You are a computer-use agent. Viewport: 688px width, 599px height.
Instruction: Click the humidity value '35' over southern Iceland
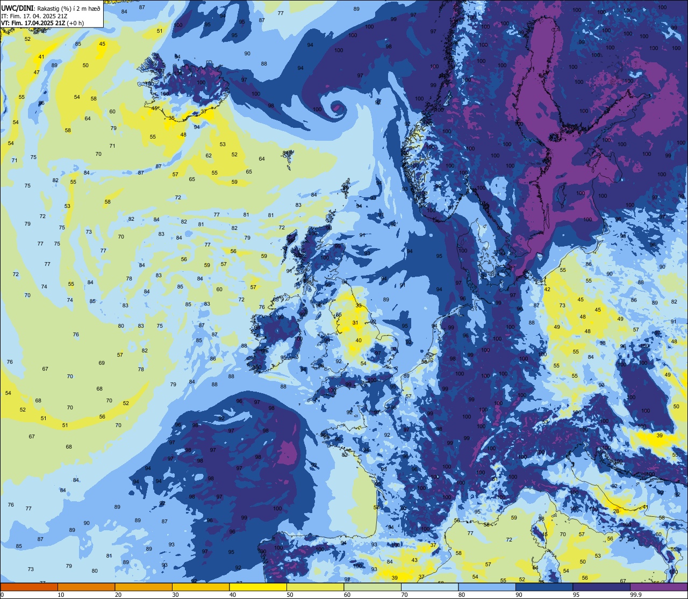click(171, 118)
